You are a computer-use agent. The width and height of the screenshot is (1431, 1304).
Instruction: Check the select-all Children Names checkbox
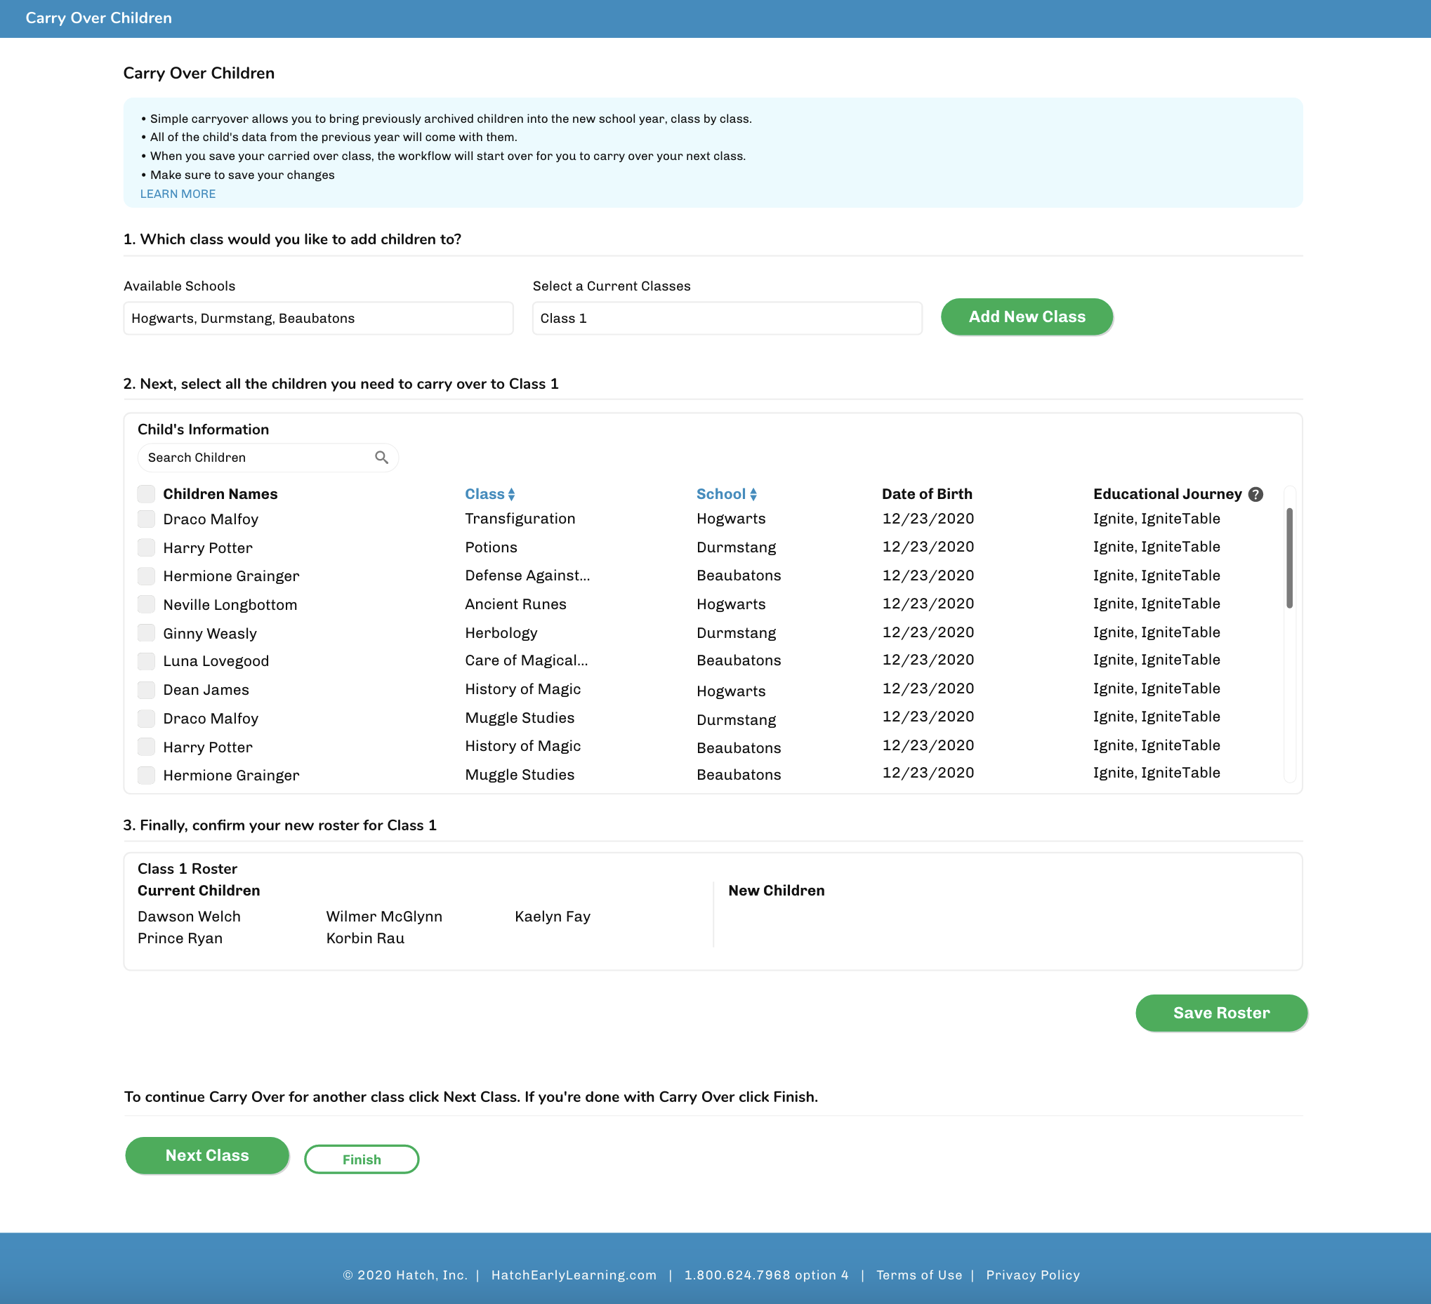click(x=146, y=494)
